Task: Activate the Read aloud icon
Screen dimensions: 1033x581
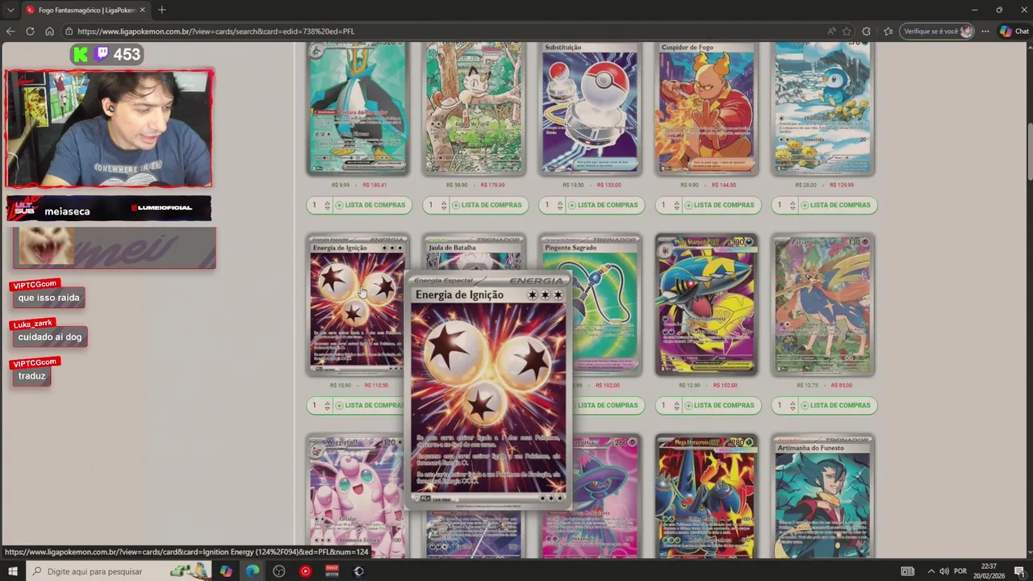Action: pyautogui.click(x=831, y=31)
